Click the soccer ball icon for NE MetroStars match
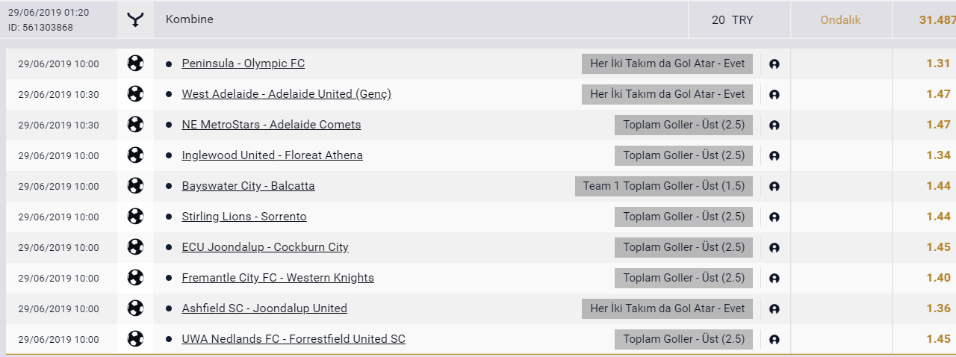The image size is (956, 357). (135, 125)
